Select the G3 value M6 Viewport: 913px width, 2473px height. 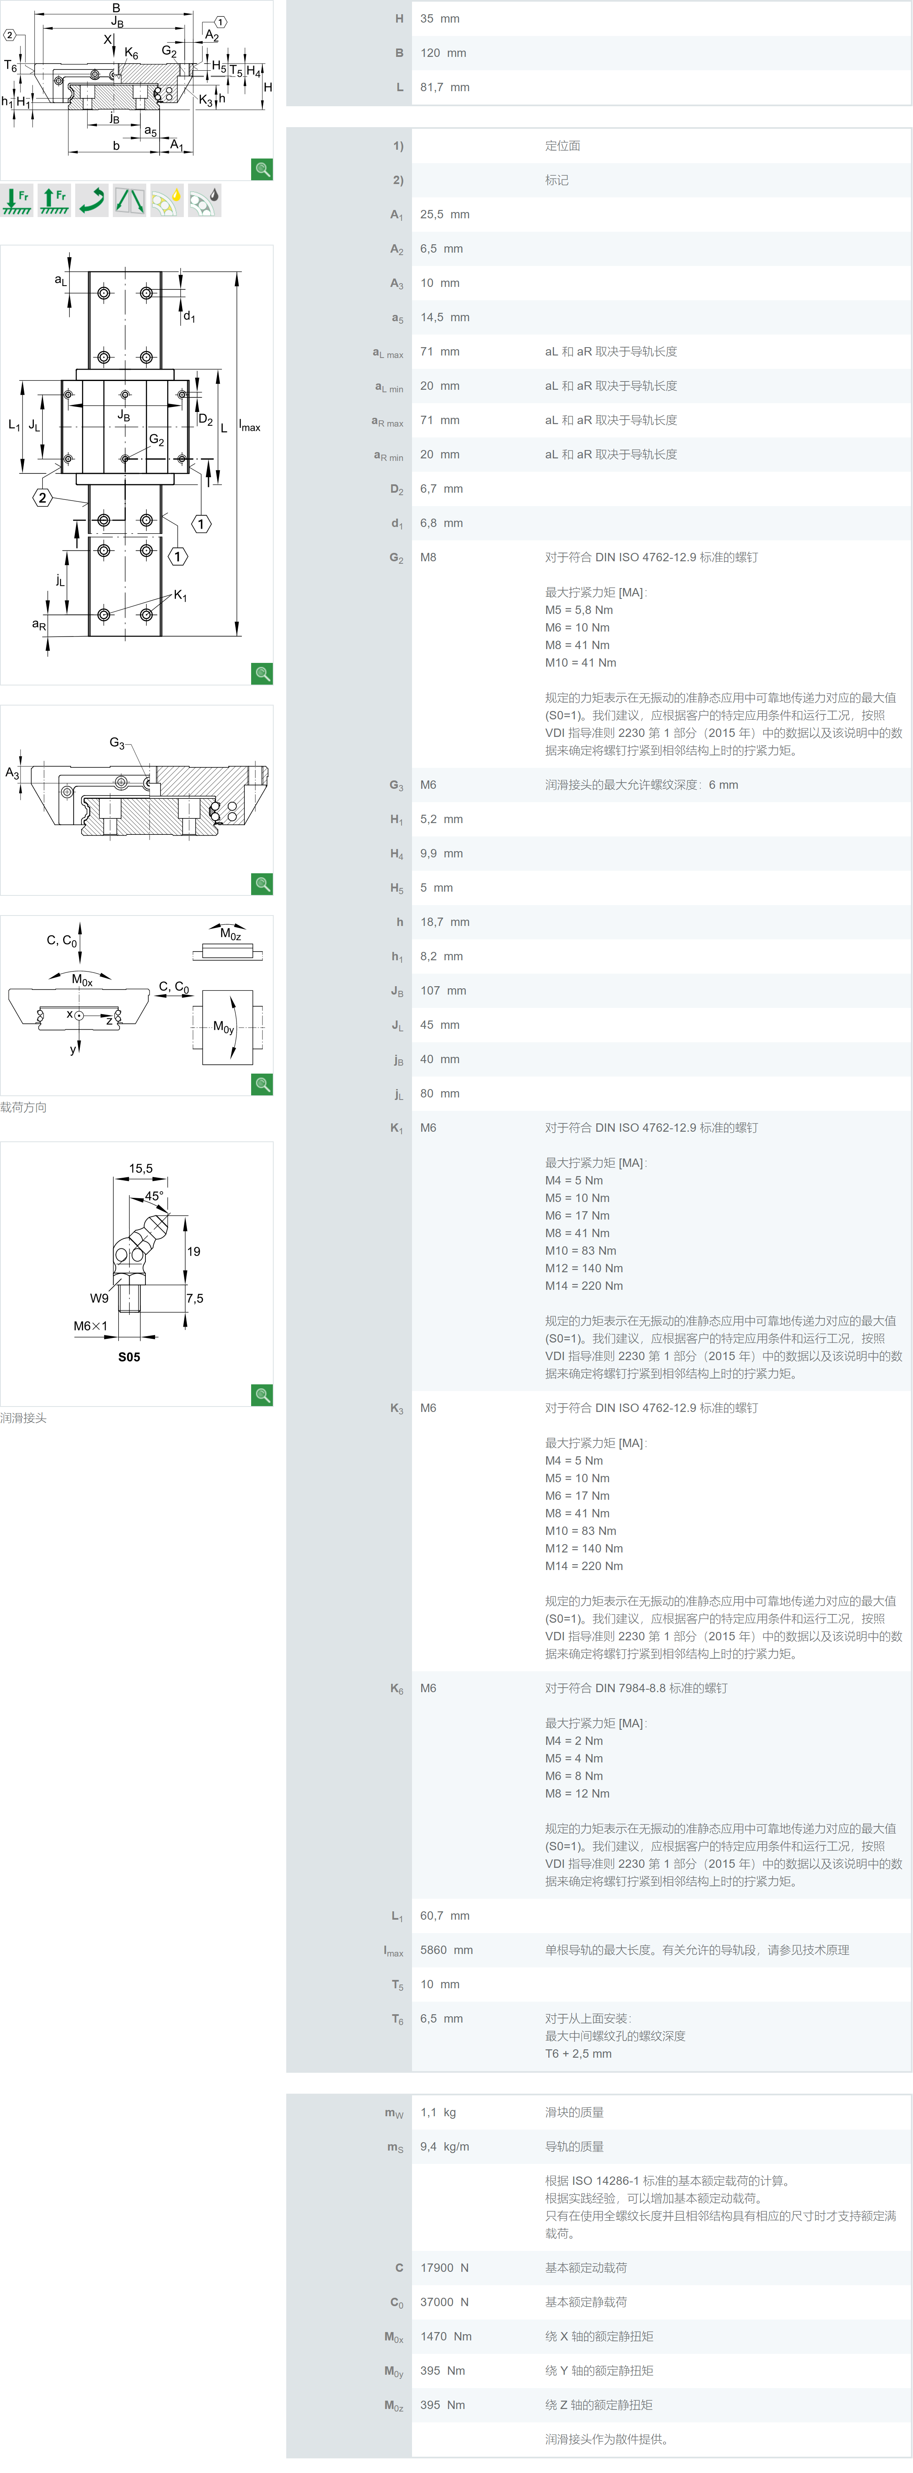(429, 785)
